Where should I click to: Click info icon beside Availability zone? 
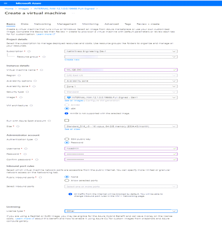coord(34,86)
